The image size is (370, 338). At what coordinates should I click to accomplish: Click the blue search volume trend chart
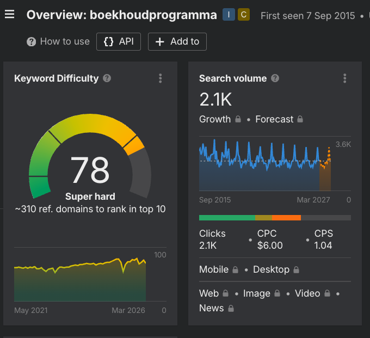pyautogui.click(x=259, y=165)
